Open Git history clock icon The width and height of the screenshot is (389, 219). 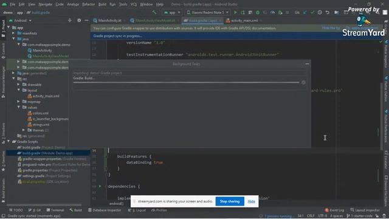320,12
